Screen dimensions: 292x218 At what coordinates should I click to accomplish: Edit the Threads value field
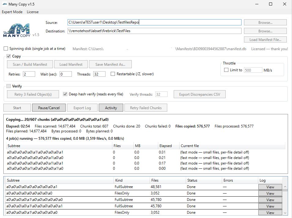click(99, 74)
